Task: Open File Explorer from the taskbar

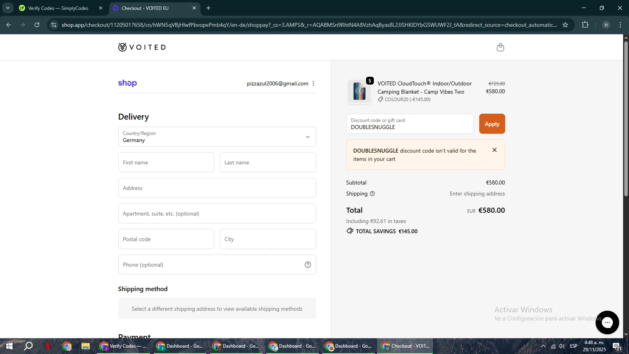Action: pyautogui.click(x=86, y=346)
